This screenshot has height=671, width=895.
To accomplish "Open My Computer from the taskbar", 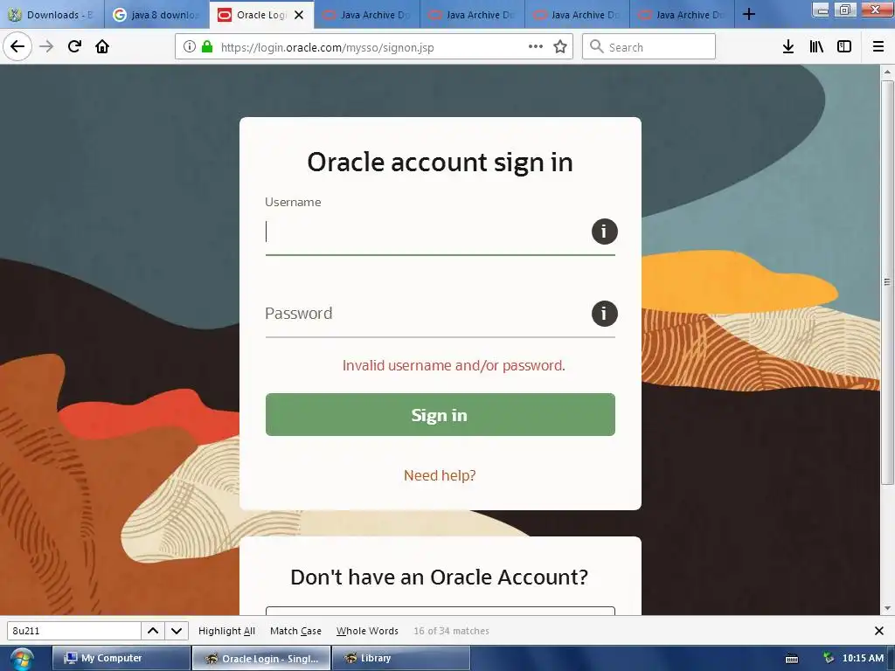I will point(121,658).
